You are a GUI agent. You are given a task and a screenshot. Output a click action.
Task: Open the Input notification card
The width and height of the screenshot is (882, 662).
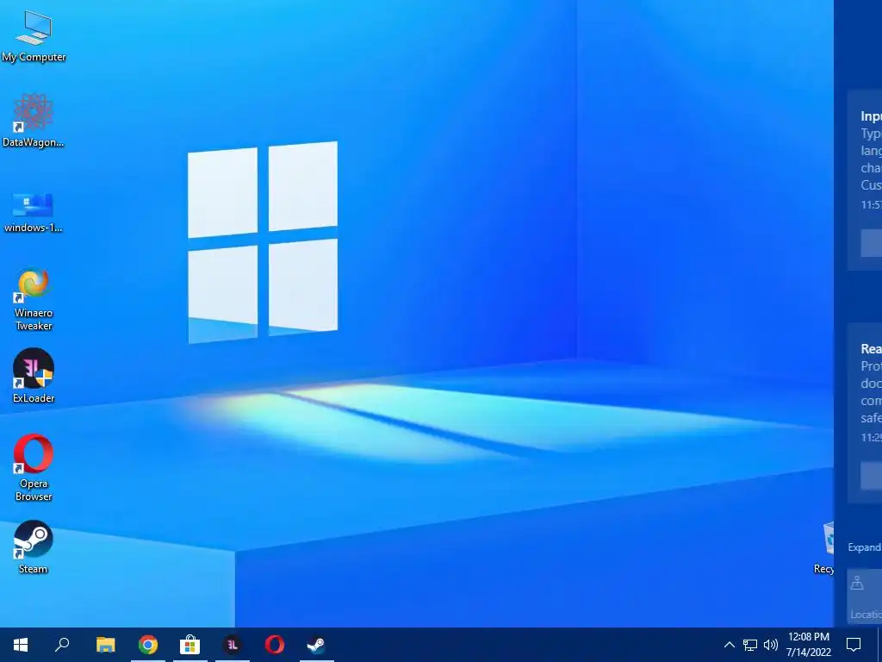point(865,180)
